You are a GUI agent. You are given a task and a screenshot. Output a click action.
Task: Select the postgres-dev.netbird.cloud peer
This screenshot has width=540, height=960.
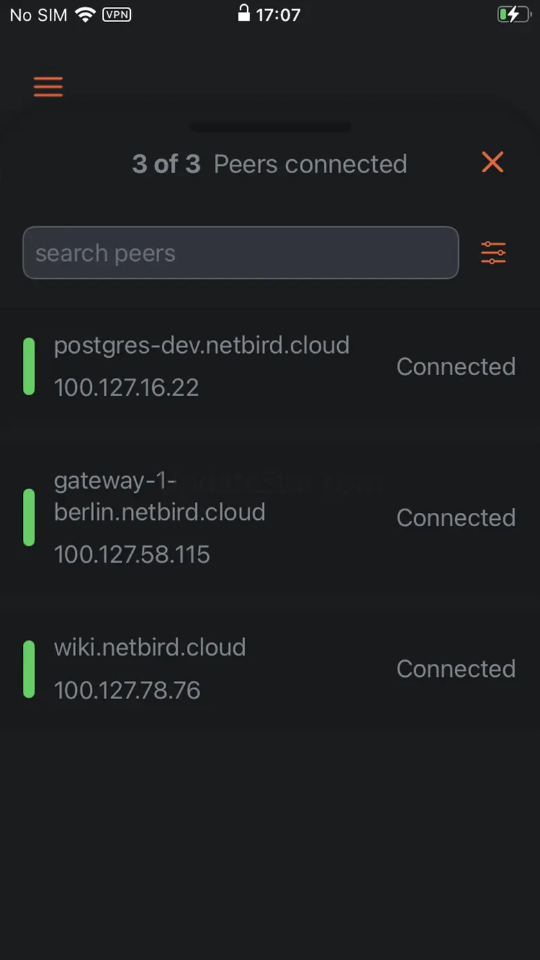(x=201, y=345)
